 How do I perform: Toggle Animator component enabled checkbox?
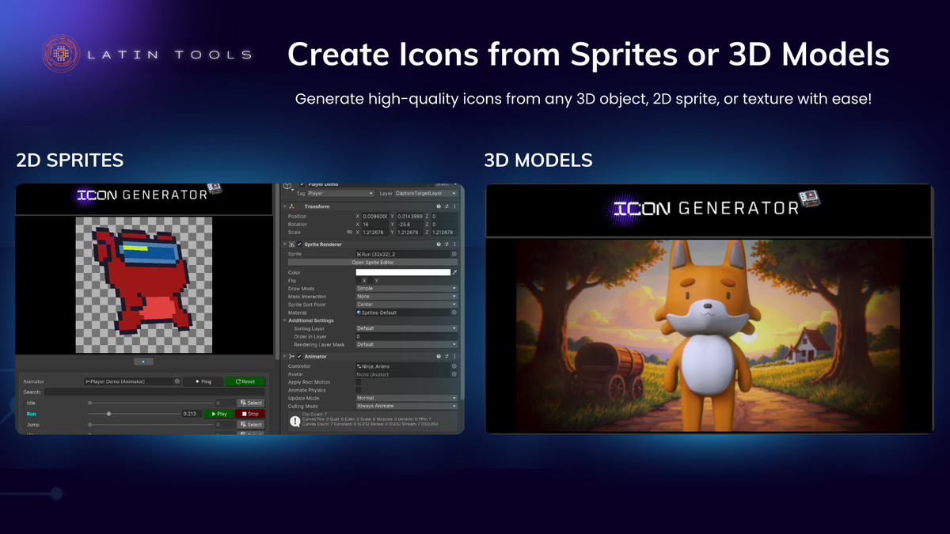coord(299,357)
